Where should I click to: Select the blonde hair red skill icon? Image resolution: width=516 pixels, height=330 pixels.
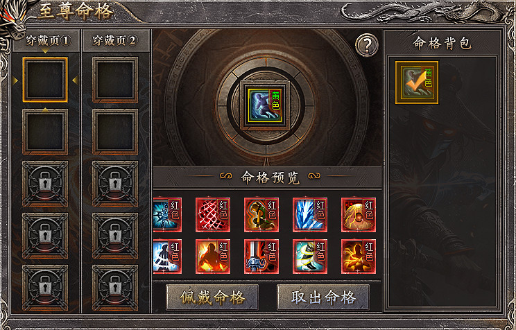(359, 215)
